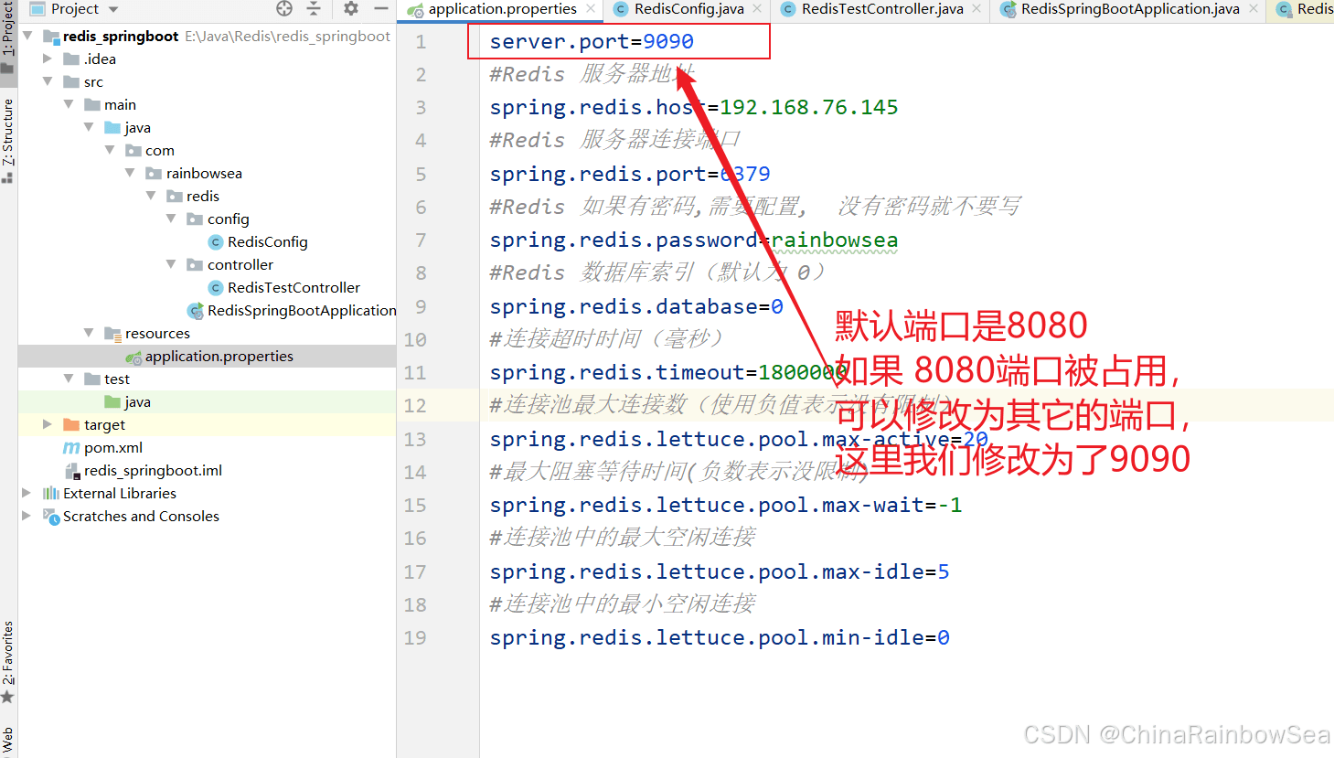Switch to application.properties tab
Image resolution: width=1334 pixels, height=758 pixels.
pos(502,9)
